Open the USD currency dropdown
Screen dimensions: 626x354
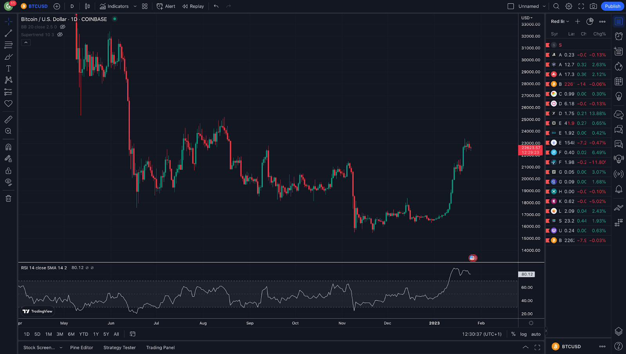coord(527,18)
